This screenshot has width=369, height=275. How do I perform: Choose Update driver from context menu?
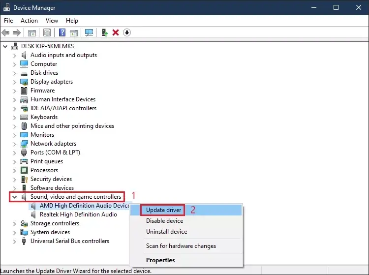[x=186, y=210]
